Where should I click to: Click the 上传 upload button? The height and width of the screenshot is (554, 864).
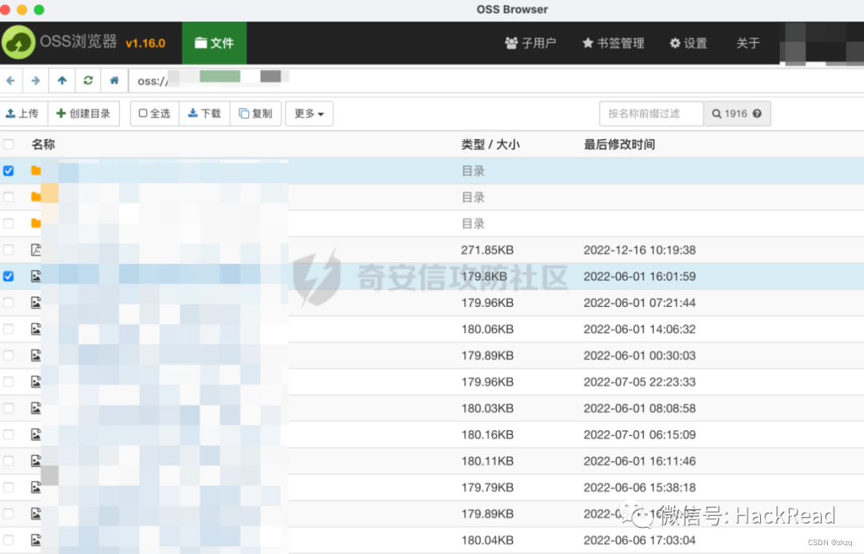coord(23,114)
